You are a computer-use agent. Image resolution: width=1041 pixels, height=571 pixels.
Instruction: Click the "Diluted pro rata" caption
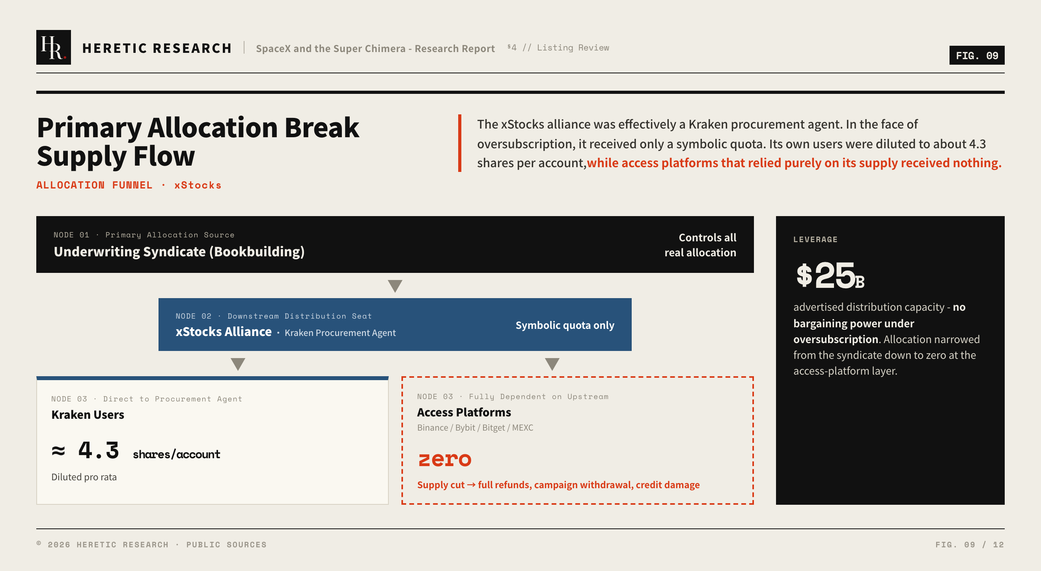(x=84, y=477)
